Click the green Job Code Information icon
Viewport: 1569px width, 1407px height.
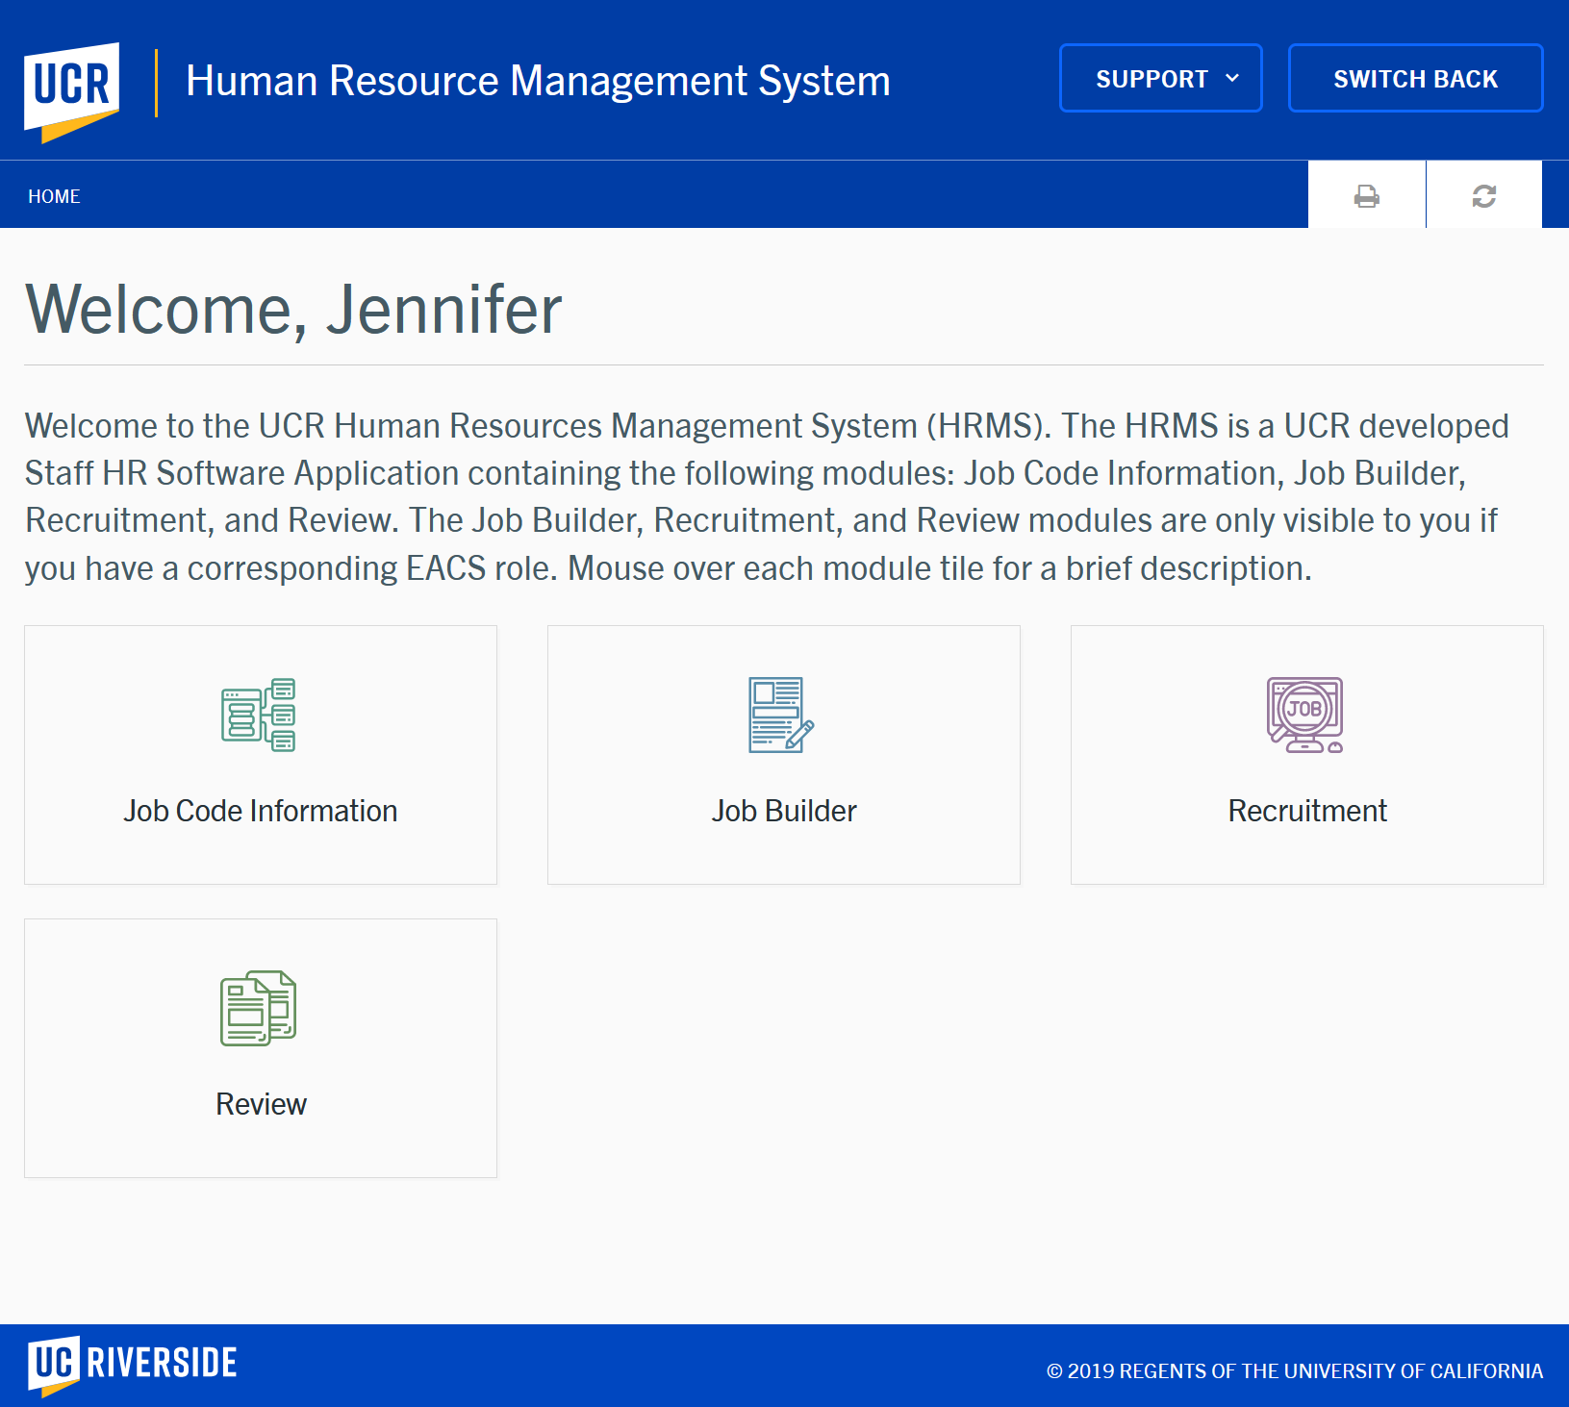coord(259,716)
